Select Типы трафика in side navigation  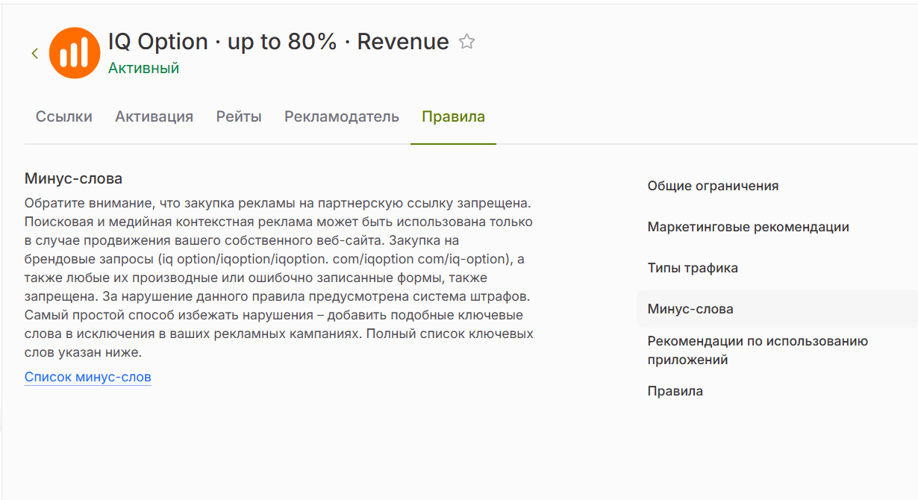pos(693,268)
